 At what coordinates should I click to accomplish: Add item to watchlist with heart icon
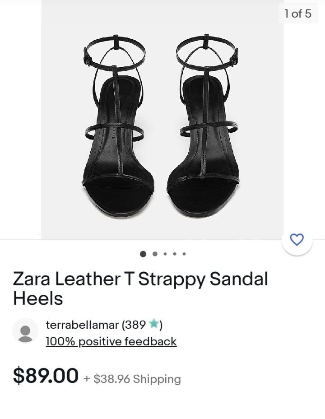tap(297, 239)
